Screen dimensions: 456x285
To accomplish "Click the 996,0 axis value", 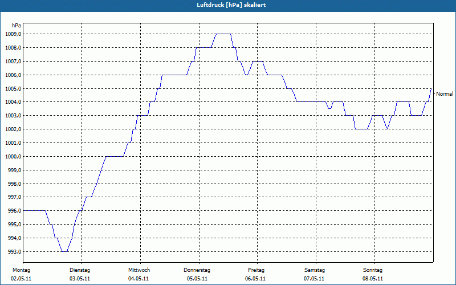I will point(14,211).
